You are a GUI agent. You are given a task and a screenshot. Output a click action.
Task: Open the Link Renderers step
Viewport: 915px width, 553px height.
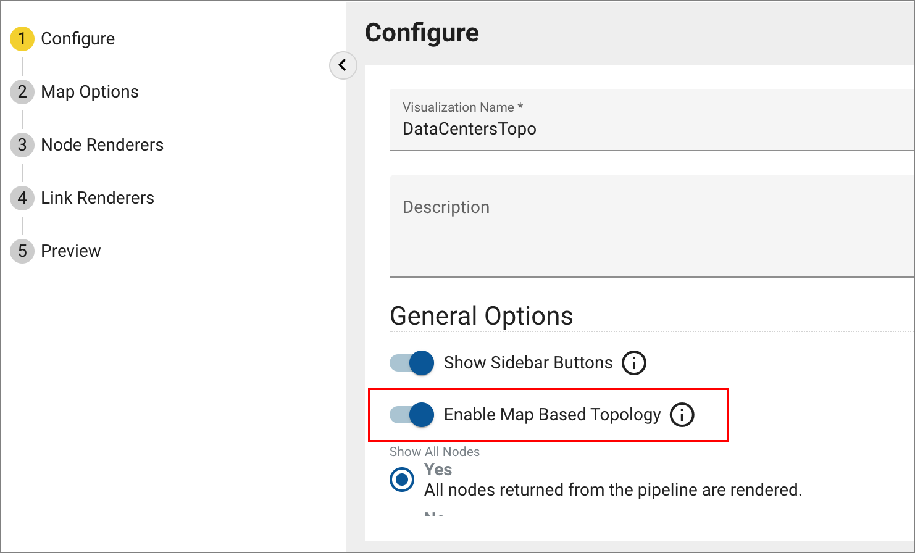tap(97, 197)
